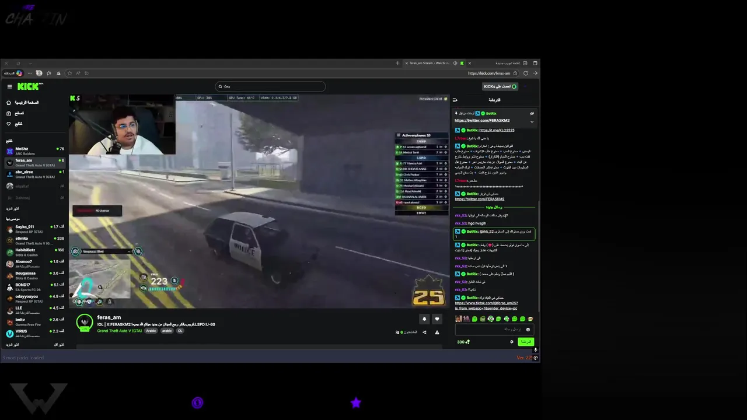Open abo_alree channel in sidebar
747x420 pixels.
click(x=35, y=174)
